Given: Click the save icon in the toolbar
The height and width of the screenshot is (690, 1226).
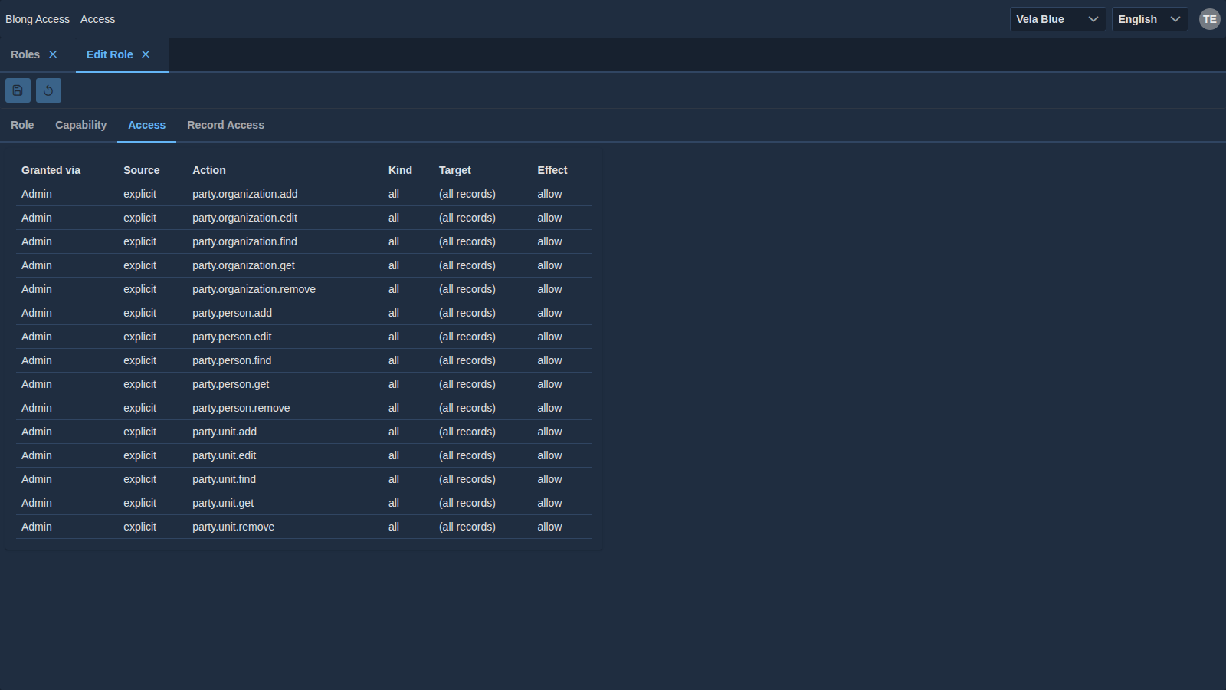Looking at the screenshot, I should pos(18,90).
